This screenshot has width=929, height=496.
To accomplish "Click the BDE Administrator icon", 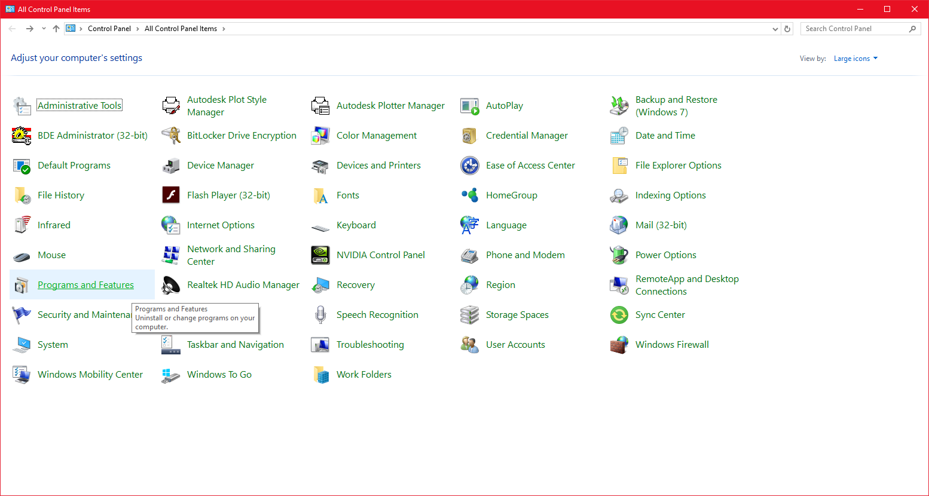I will (x=22, y=136).
